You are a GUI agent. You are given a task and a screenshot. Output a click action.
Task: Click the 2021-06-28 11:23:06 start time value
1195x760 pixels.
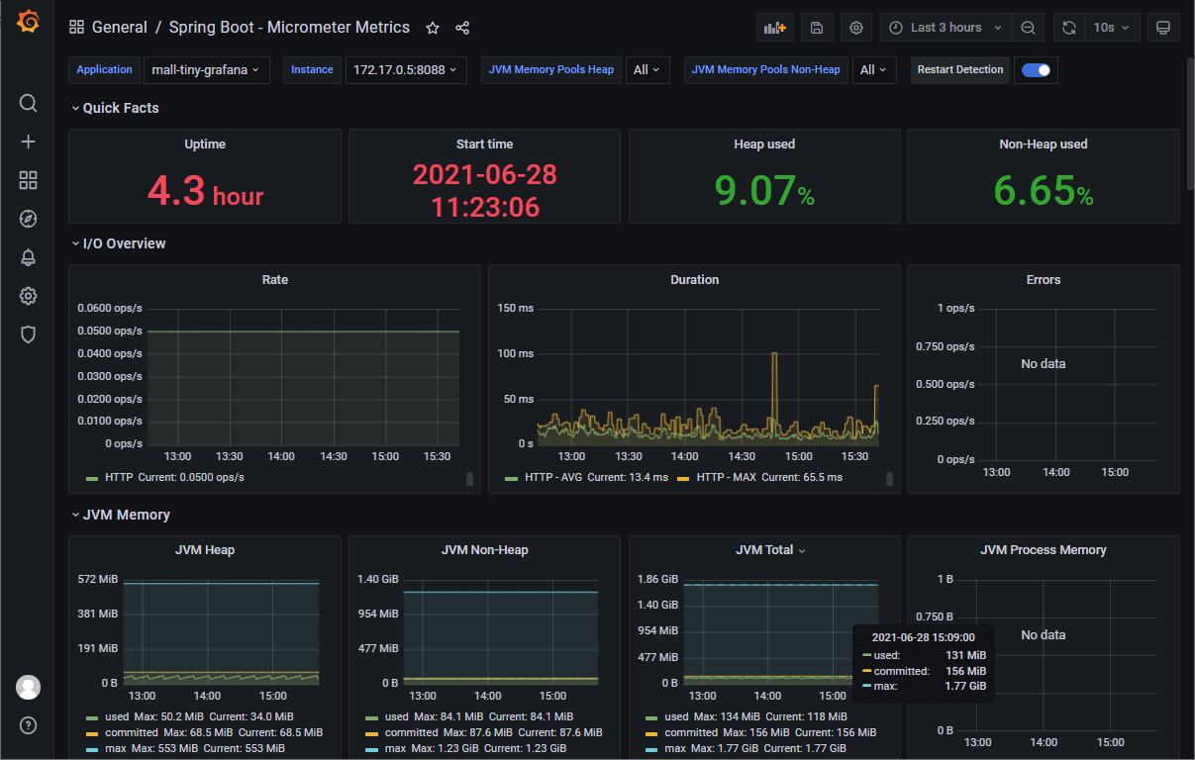485,191
